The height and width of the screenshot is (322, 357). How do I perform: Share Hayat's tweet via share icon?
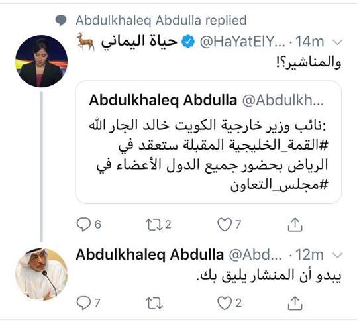295,225
